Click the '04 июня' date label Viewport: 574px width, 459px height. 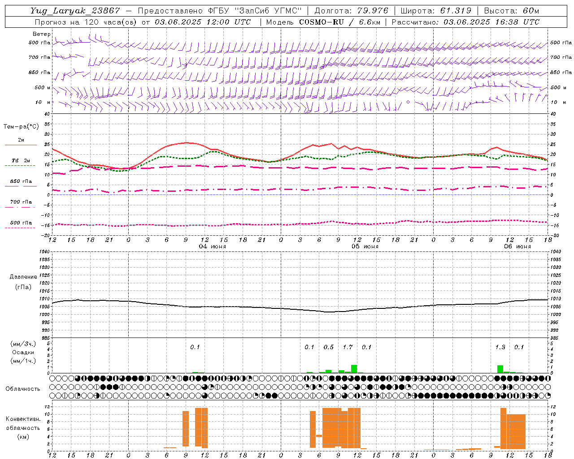point(213,247)
